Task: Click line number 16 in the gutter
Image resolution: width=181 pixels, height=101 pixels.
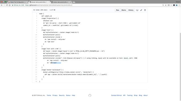Action: (x=36, y=49)
